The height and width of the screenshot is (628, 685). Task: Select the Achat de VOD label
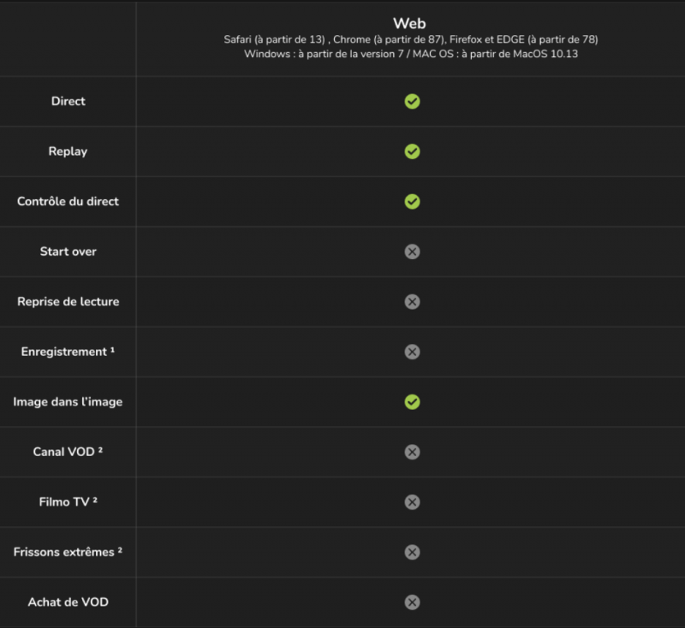(x=68, y=602)
